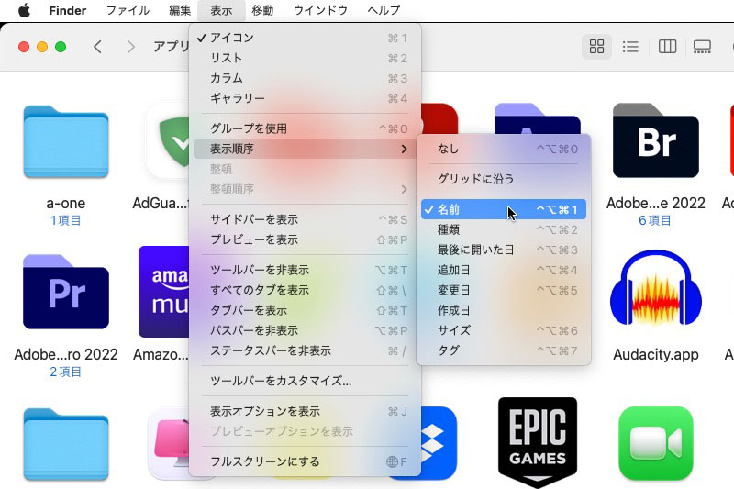Expand the 表示順序 submenu arrow
Image resolution: width=734 pixels, height=489 pixels.
404,149
